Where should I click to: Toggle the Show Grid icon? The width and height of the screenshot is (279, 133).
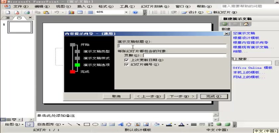click(x=90, y=12)
